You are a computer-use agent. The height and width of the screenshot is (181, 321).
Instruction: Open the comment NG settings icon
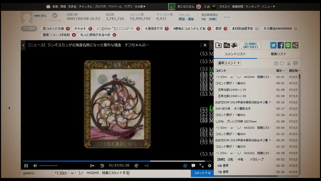coord(295,63)
